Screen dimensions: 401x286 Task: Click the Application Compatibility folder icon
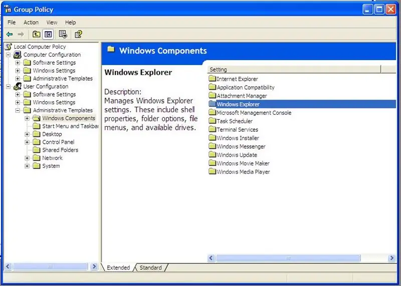pyautogui.click(x=212, y=87)
